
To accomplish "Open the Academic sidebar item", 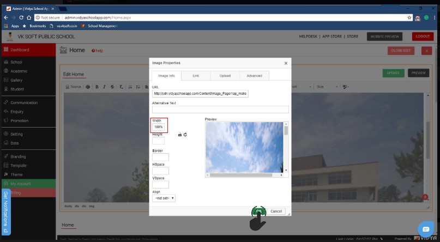I will 19,71.
